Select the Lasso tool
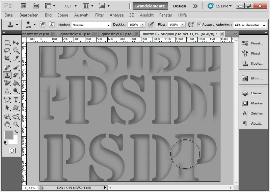Image resolution: width=270 pixels, height=192 pixels. click(x=7, y=51)
